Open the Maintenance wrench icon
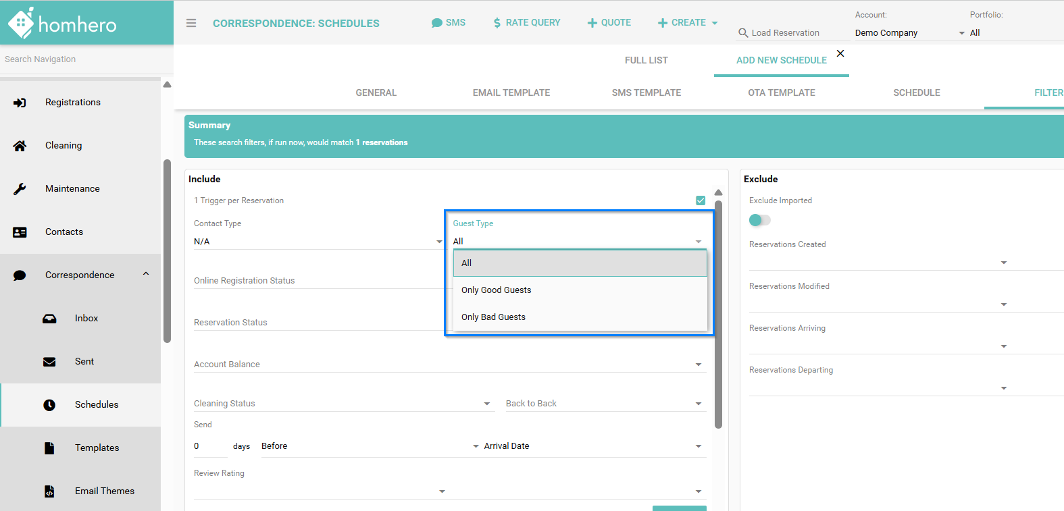The height and width of the screenshot is (511, 1064). pos(20,189)
